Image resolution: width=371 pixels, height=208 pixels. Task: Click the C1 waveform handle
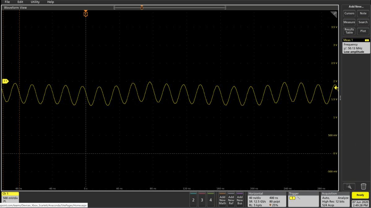click(x=5, y=81)
